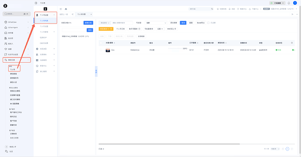
Task: Click the clipboard icon menu in secondary sidebar
Action: (37, 71)
